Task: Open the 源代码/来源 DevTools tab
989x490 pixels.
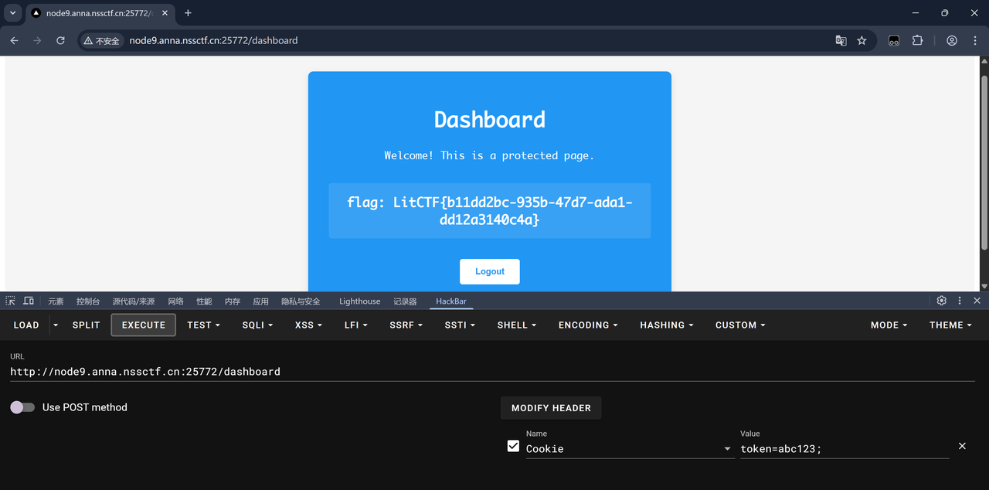Action: coord(134,301)
